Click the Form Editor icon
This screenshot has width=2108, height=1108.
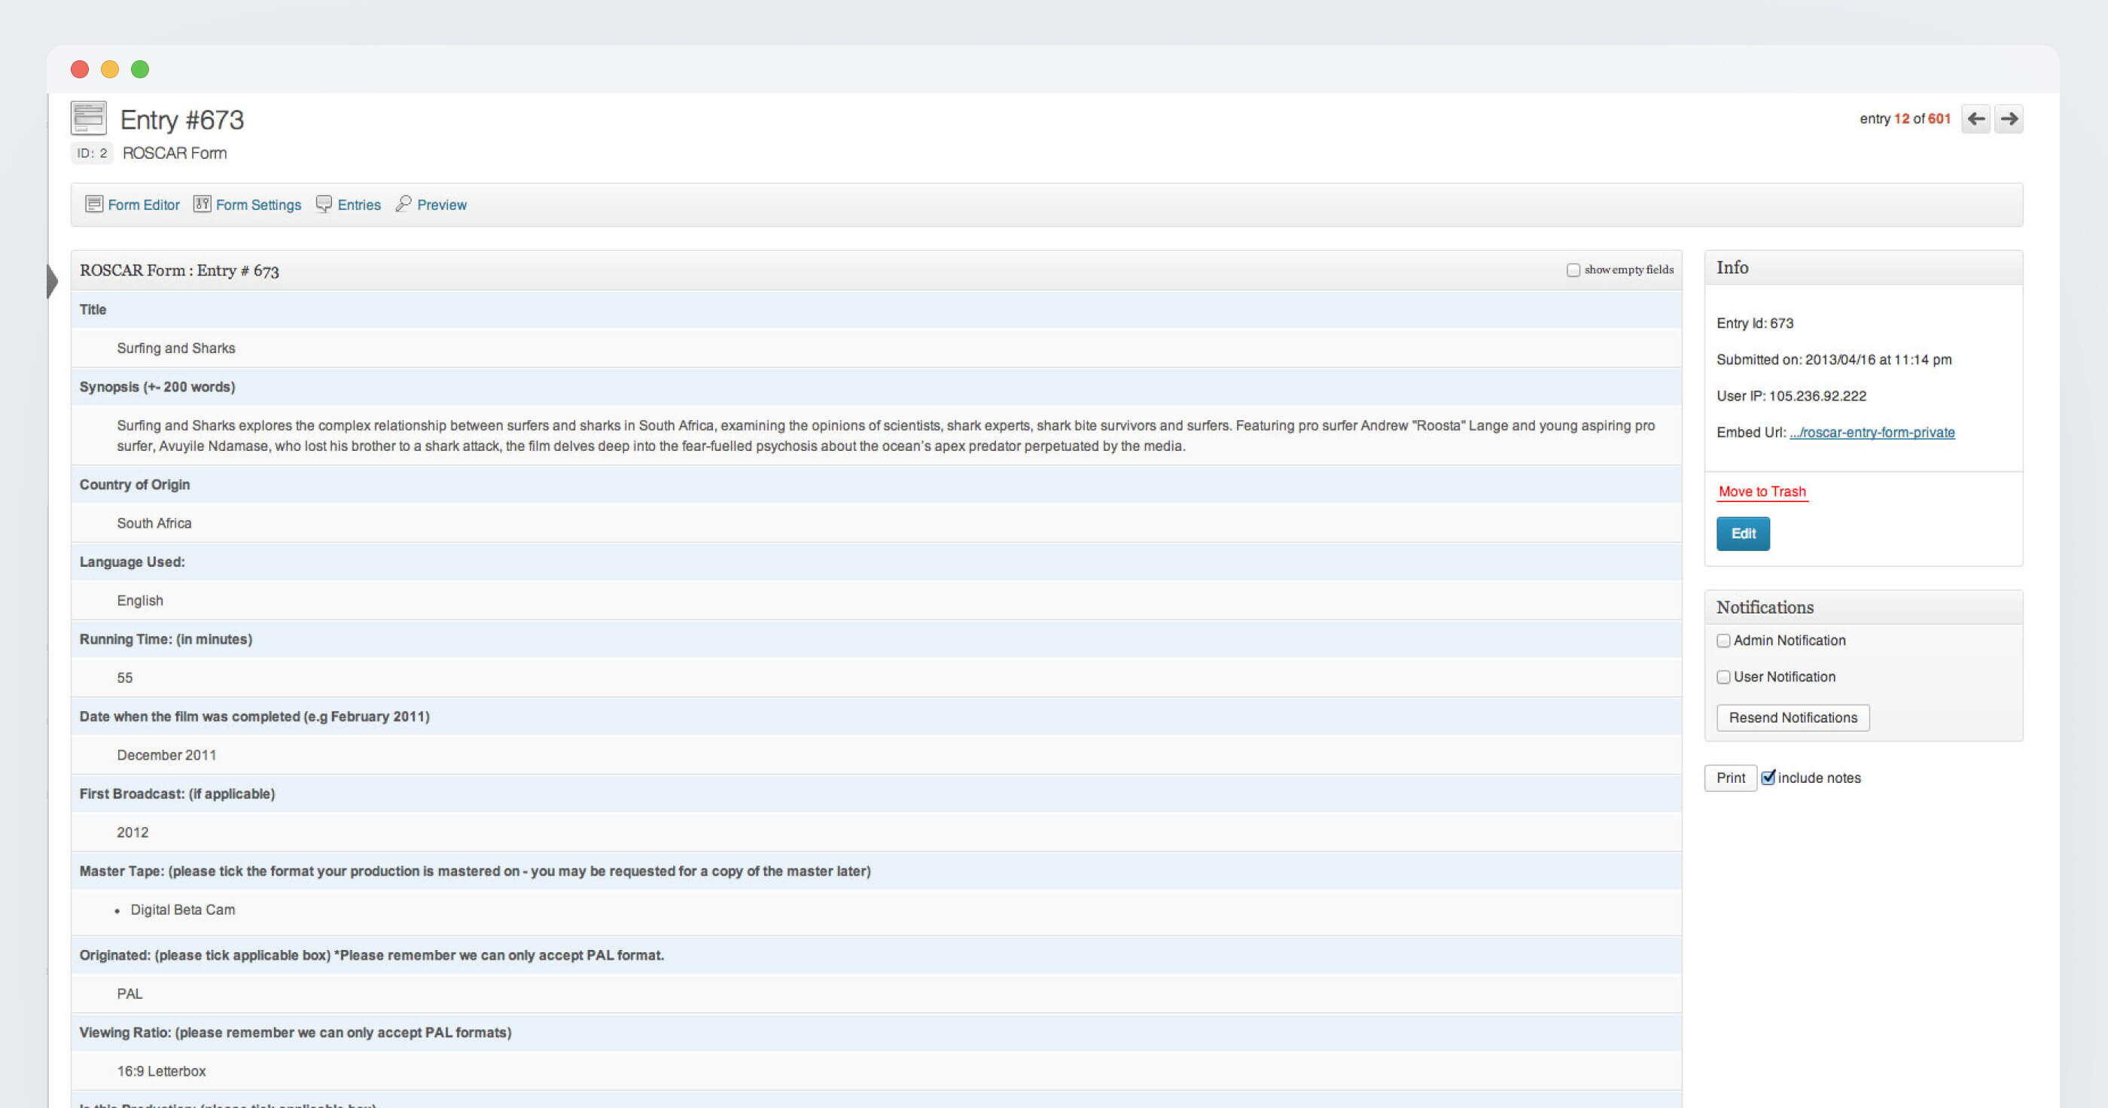click(x=94, y=204)
